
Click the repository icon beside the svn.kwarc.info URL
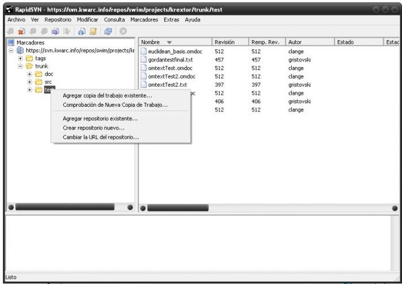(20, 50)
